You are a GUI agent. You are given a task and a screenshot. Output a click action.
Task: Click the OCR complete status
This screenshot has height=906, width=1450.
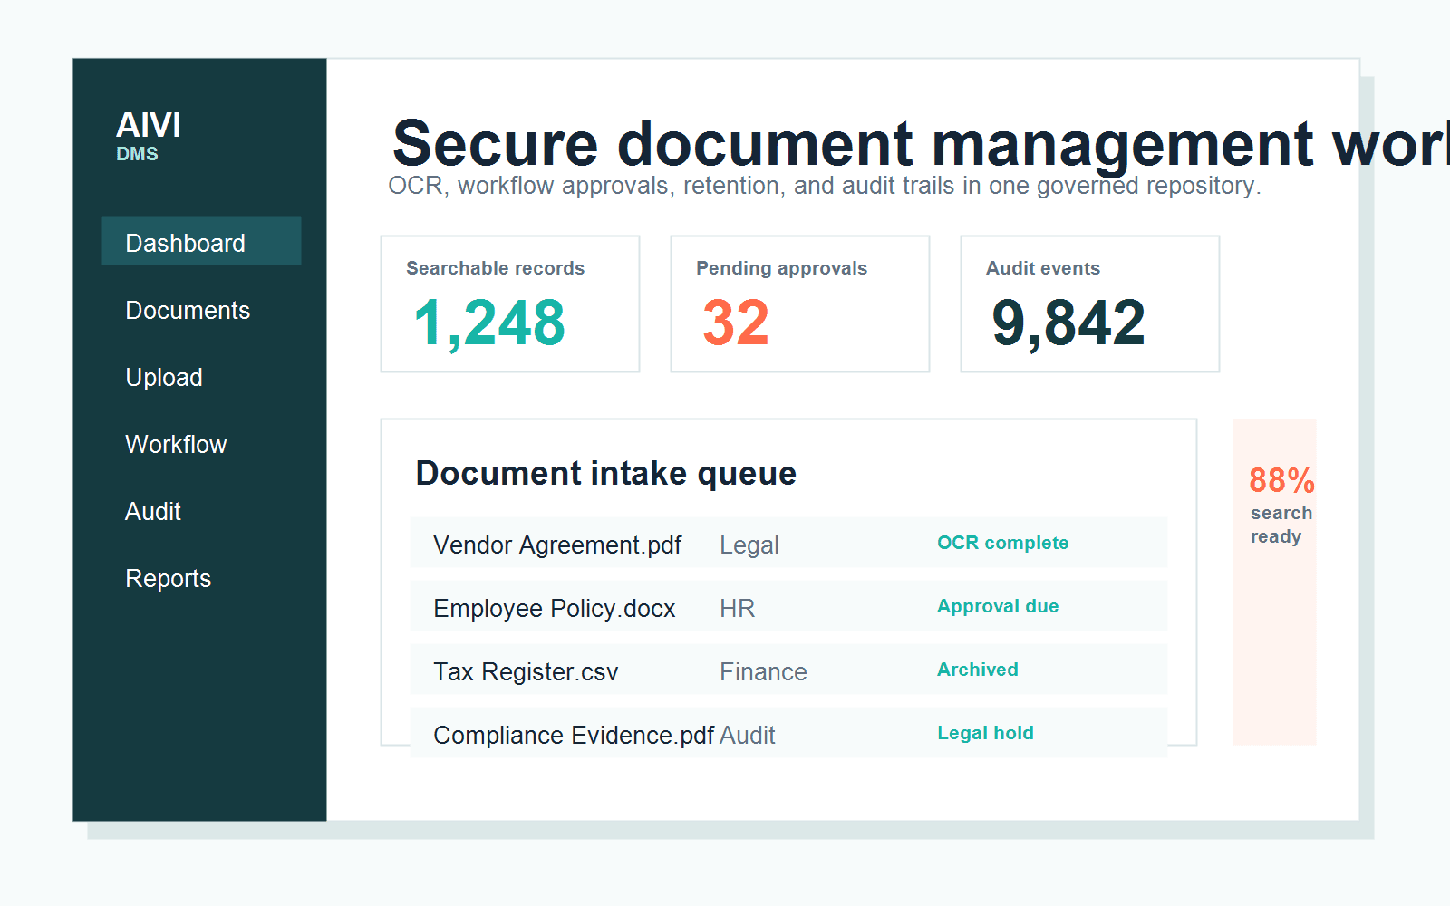pyautogui.click(x=1003, y=543)
